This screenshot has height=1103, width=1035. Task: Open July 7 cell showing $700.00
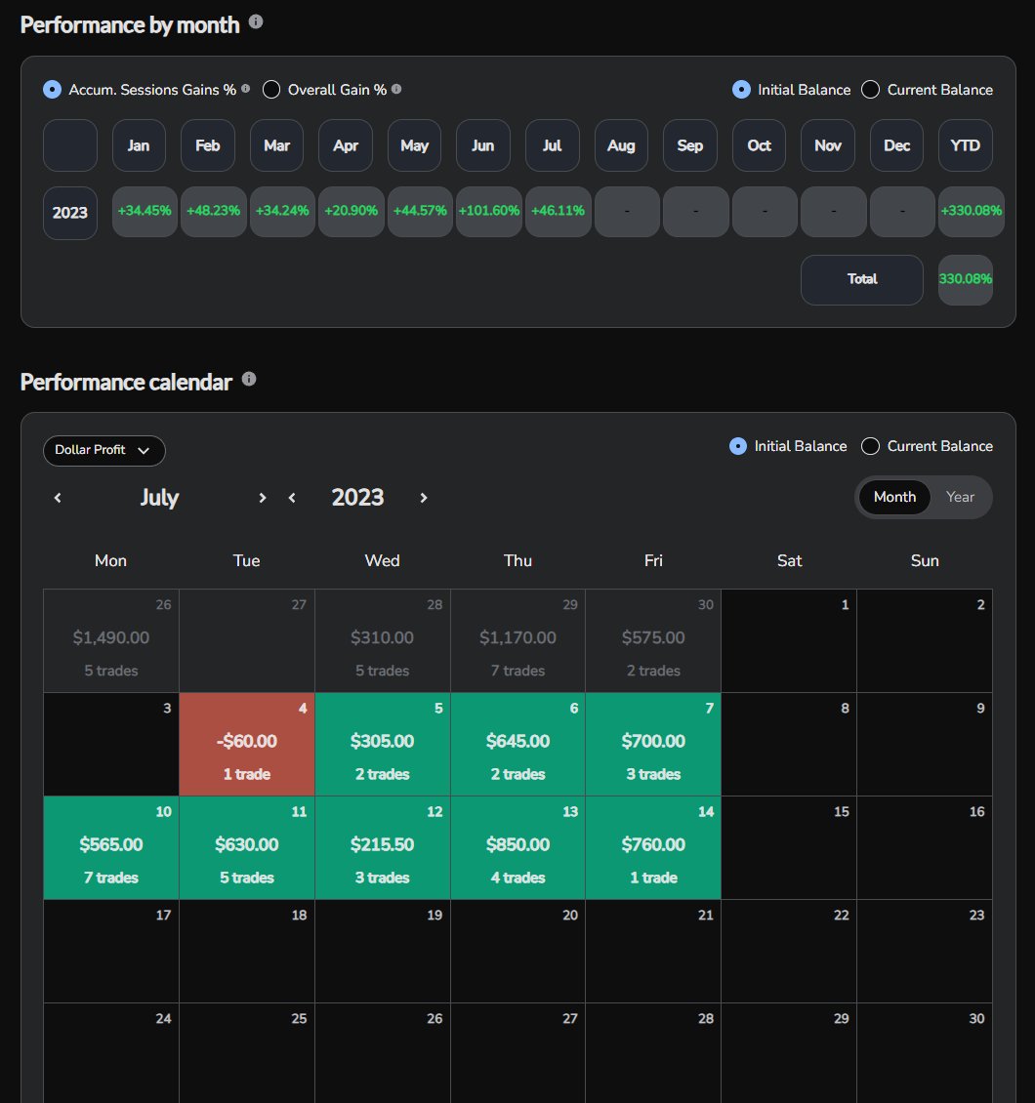(653, 744)
